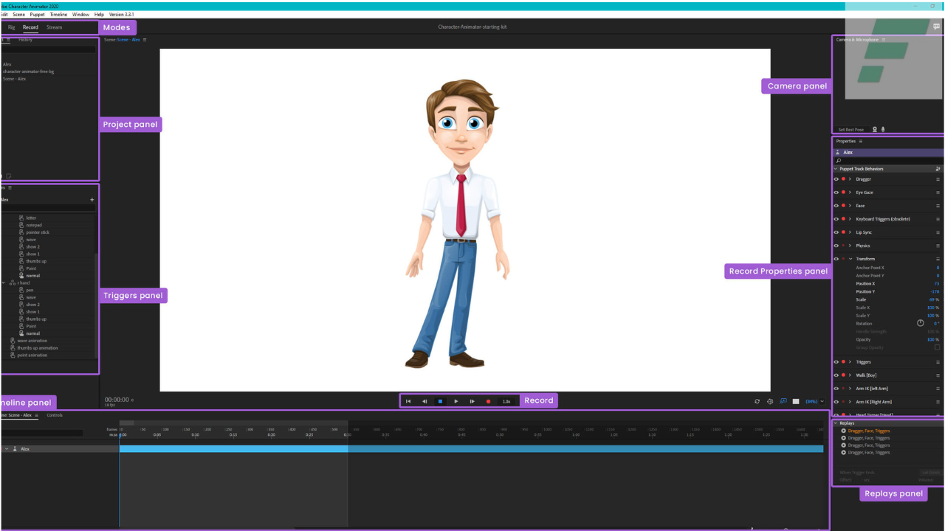Open the Timeline menu
Viewport: 945px width, 531px height.
[x=58, y=15]
